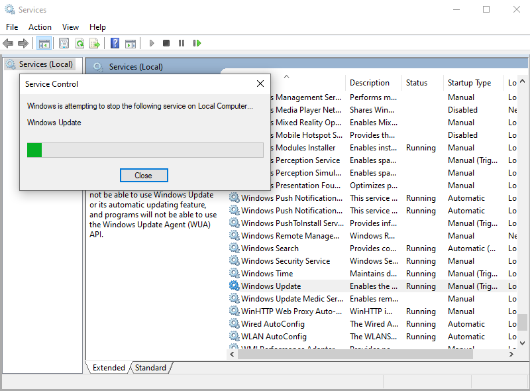Viewport: 530px width, 391px height.
Task: Click the horizontal scrollbar right arrow
Action: point(511,354)
